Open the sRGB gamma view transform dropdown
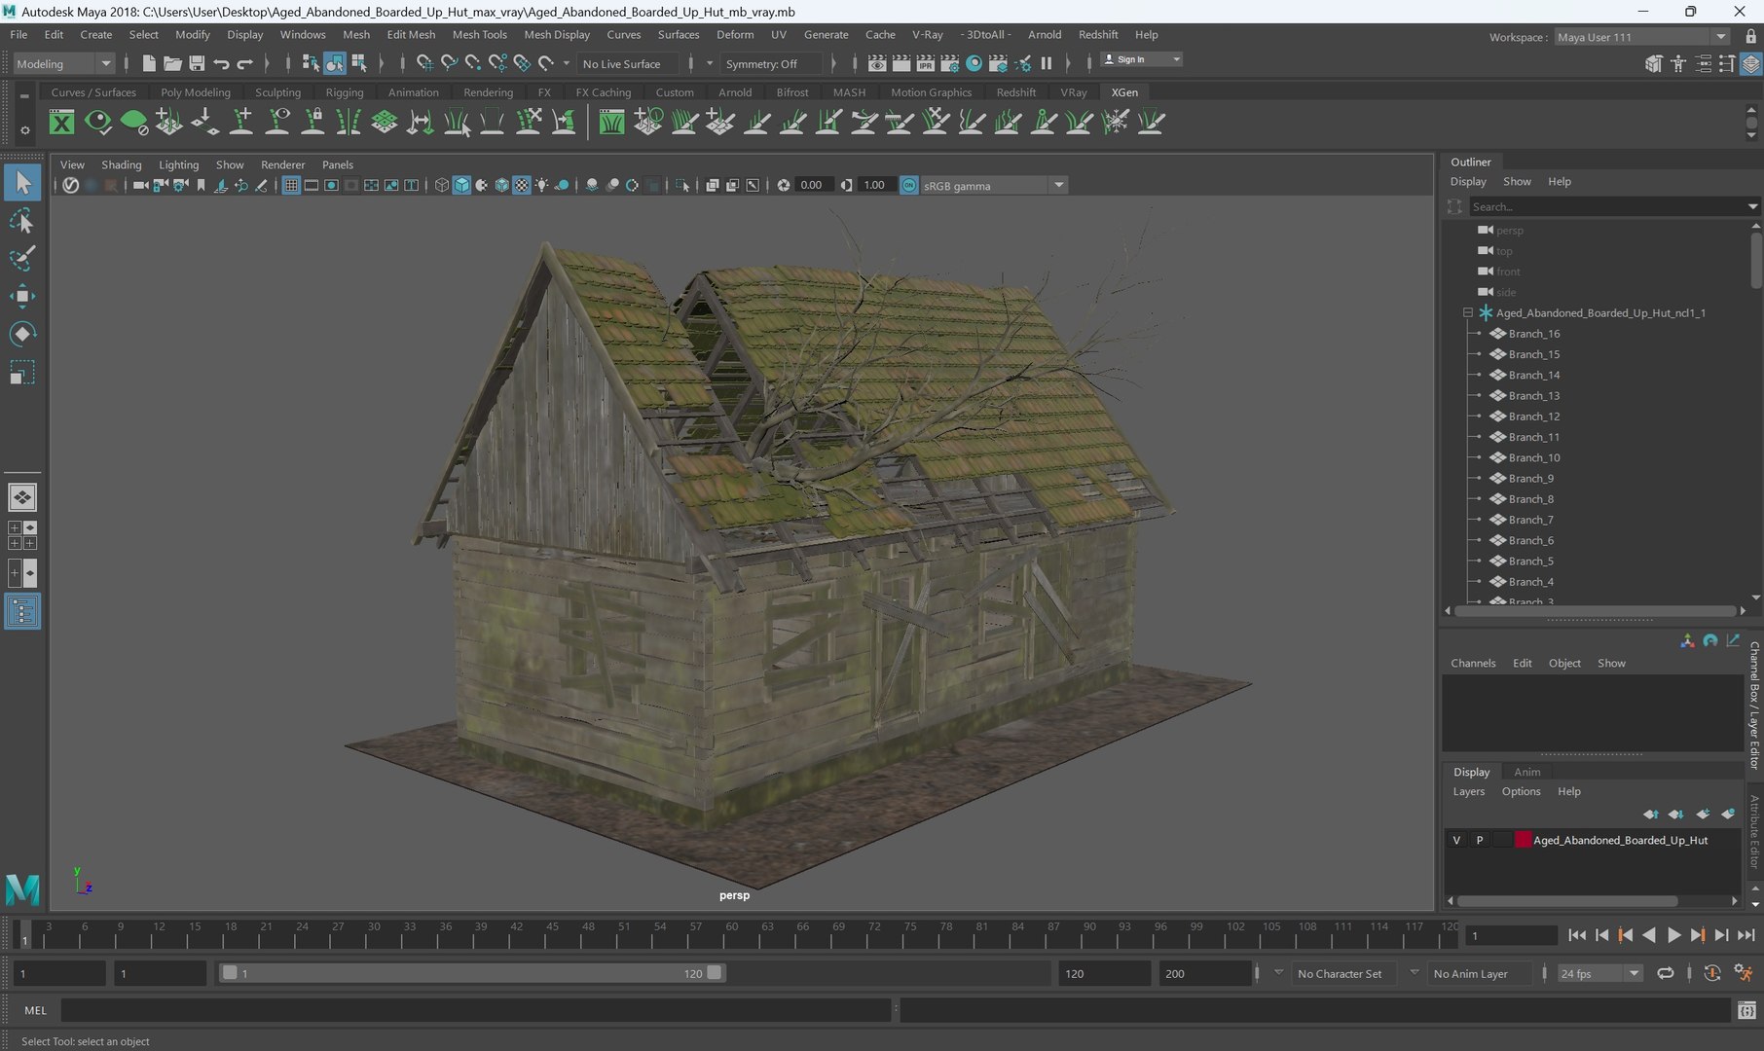1764x1051 pixels. tap(994, 185)
